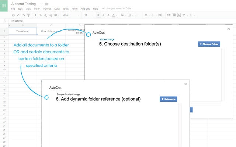
Task: Toggle italic formatting
Action: pyautogui.click(x=103, y=15)
